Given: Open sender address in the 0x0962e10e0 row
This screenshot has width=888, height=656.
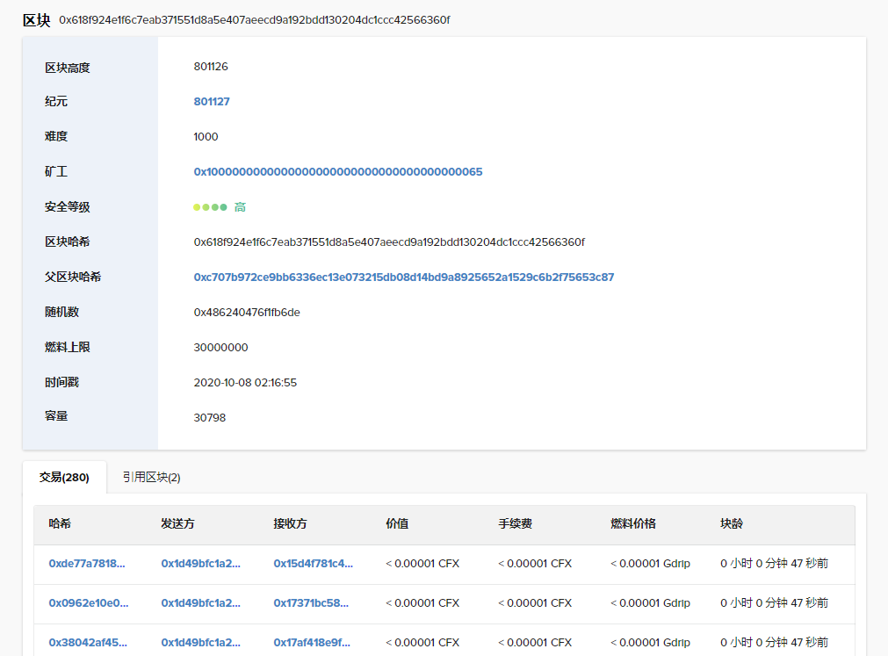Looking at the screenshot, I should (200, 602).
